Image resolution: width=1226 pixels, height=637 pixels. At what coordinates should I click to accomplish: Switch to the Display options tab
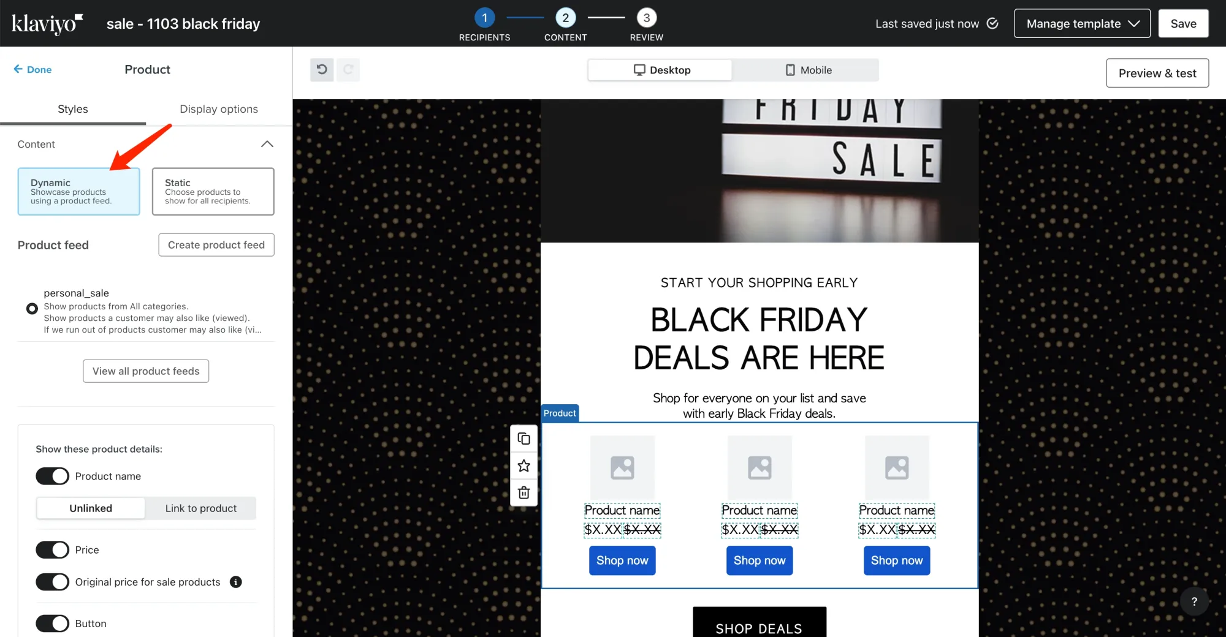coord(219,109)
